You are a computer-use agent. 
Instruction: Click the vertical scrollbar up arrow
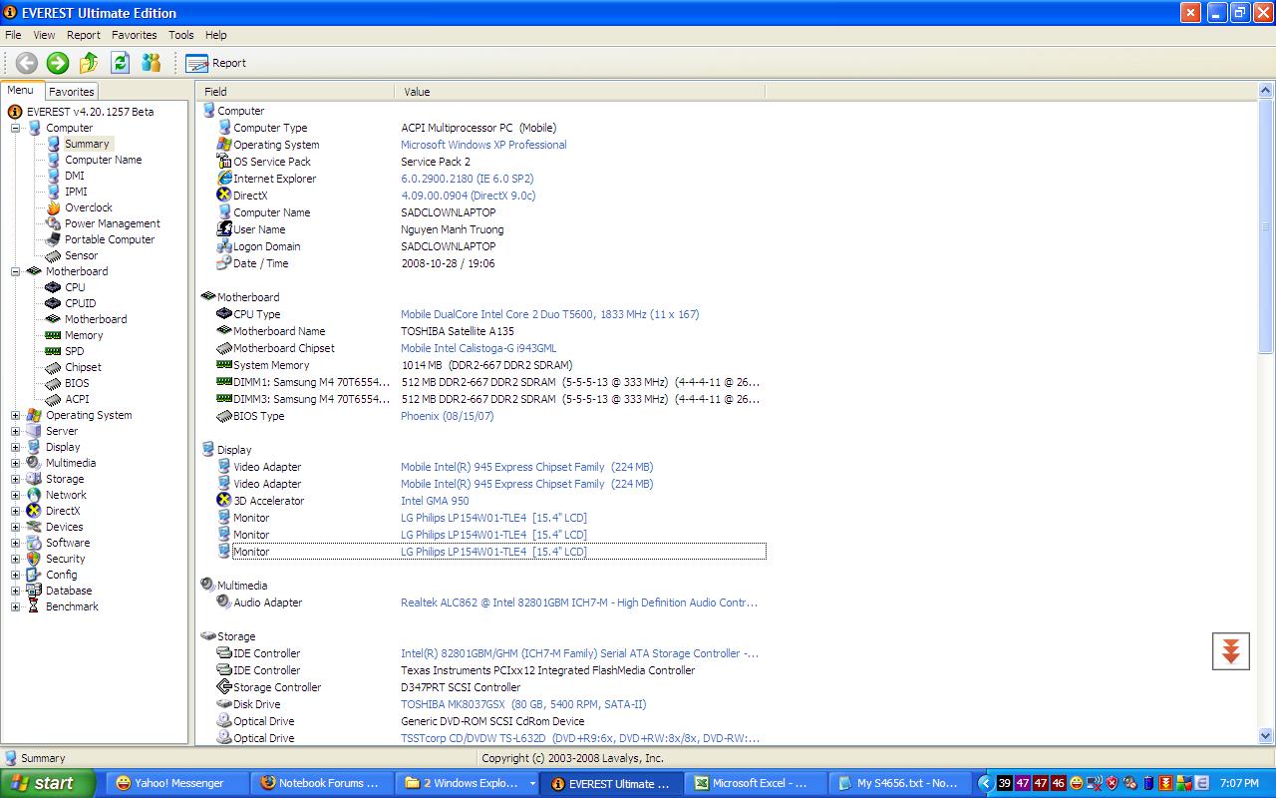coord(1266,92)
